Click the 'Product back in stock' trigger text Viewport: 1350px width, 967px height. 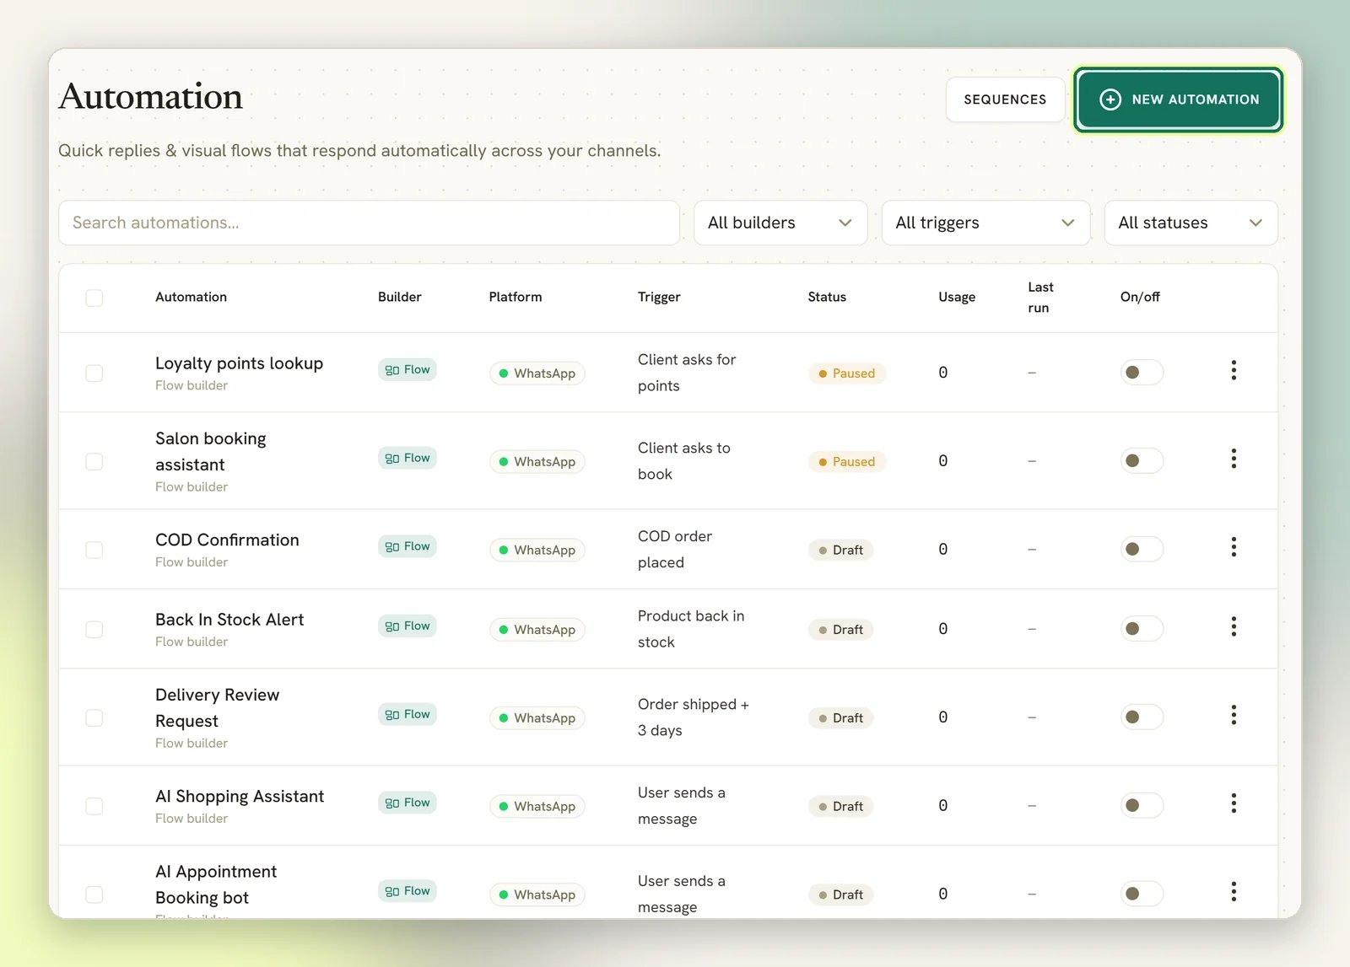[x=691, y=629]
